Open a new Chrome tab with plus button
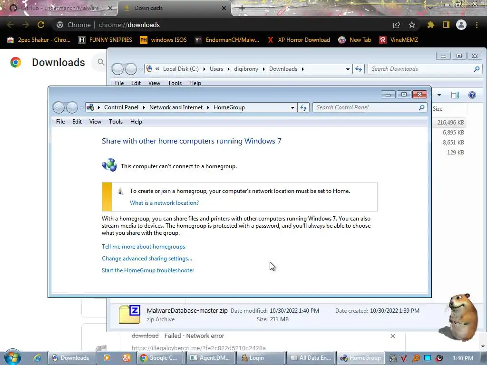This screenshot has width=487, height=365. point(242,8)
